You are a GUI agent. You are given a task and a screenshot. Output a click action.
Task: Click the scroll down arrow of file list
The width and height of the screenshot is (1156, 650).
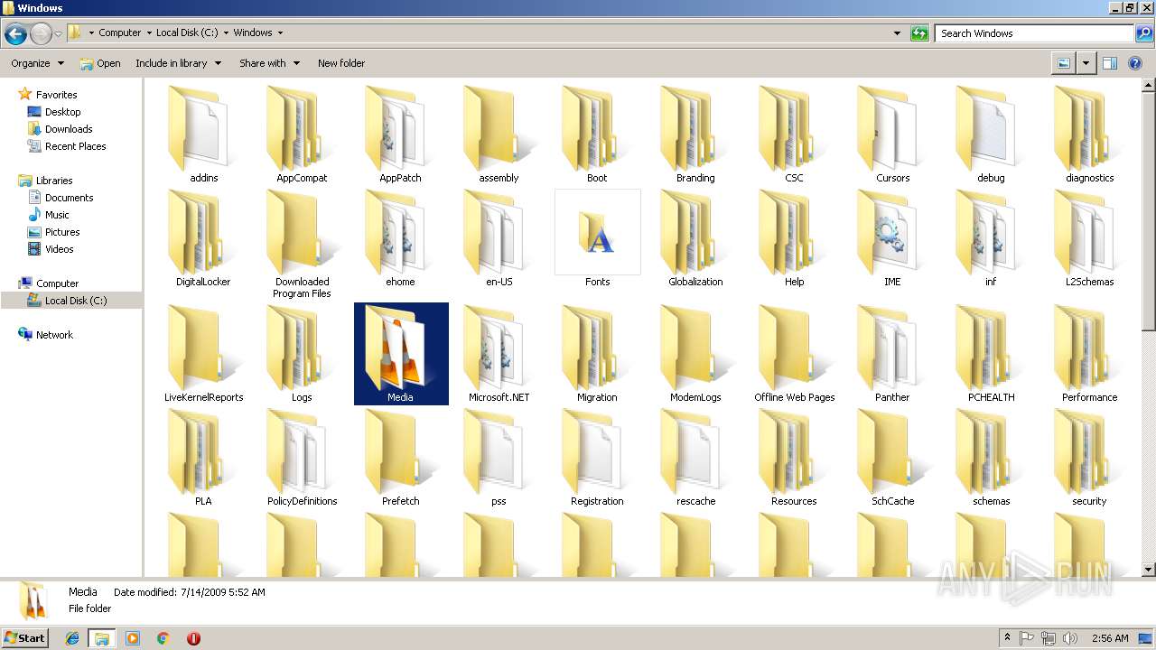[1149, 570]
